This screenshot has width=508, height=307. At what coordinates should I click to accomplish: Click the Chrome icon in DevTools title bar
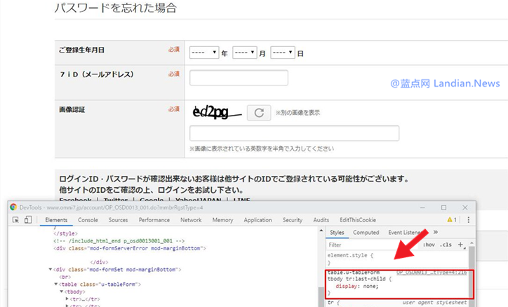coord(13,207)
